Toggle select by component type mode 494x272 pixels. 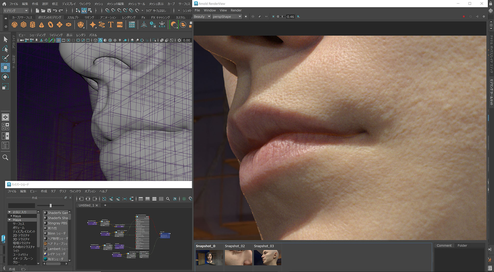point(90,11)
